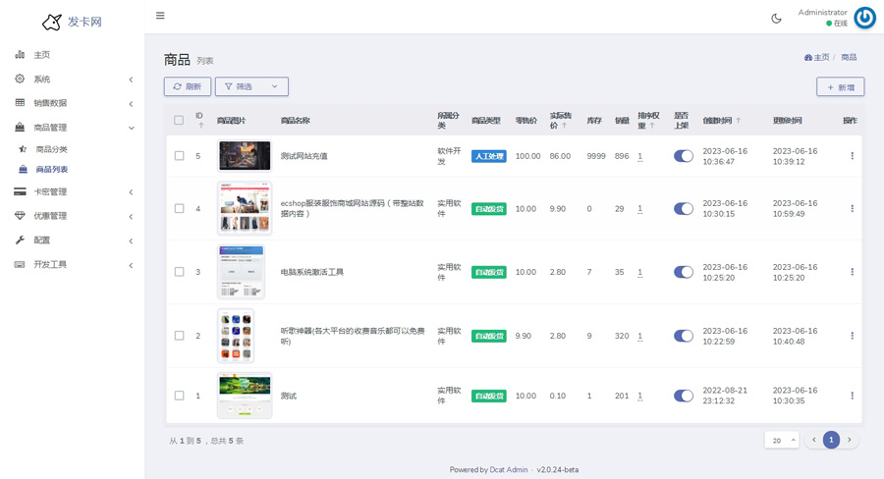The height and width of the screenshot is (479, 884).
Task: Open actions menu for 测试网站充值 row
Action: tap(852, 156)
